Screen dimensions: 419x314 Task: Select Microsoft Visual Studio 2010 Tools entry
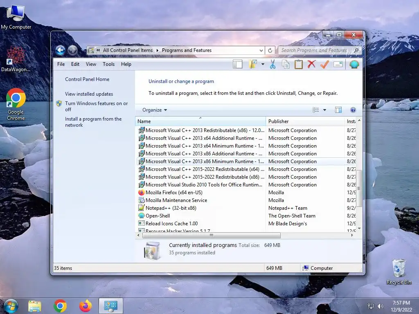coord(246,185)
